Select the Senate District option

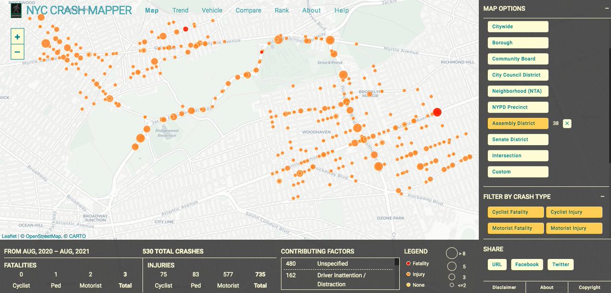(x=518, y=140)
